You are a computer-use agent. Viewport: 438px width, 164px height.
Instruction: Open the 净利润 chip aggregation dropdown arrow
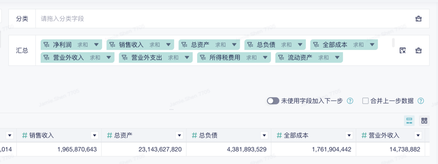[96, 45]
